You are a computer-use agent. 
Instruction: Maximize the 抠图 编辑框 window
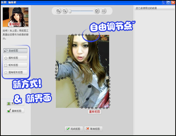tap(169, 2)
